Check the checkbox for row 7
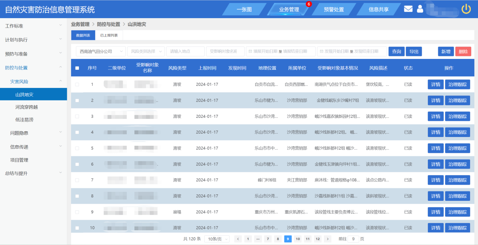This screenshot has width=478, height=245. 77,180
